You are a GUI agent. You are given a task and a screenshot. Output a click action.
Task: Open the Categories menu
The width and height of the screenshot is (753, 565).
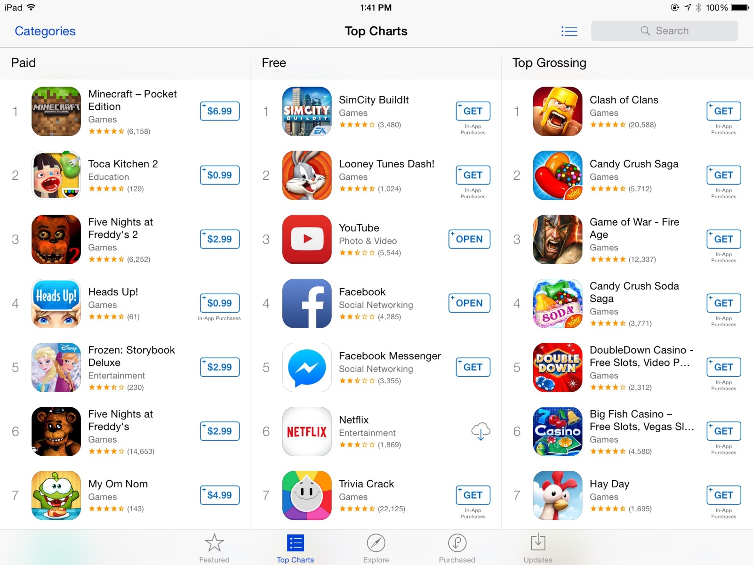pyautogui.click(x=45, y=31)
